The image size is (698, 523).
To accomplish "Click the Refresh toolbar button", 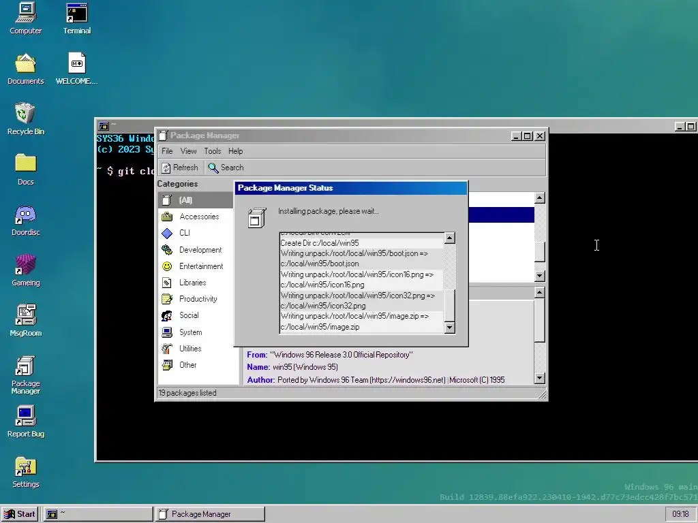I will coord(180,168).
